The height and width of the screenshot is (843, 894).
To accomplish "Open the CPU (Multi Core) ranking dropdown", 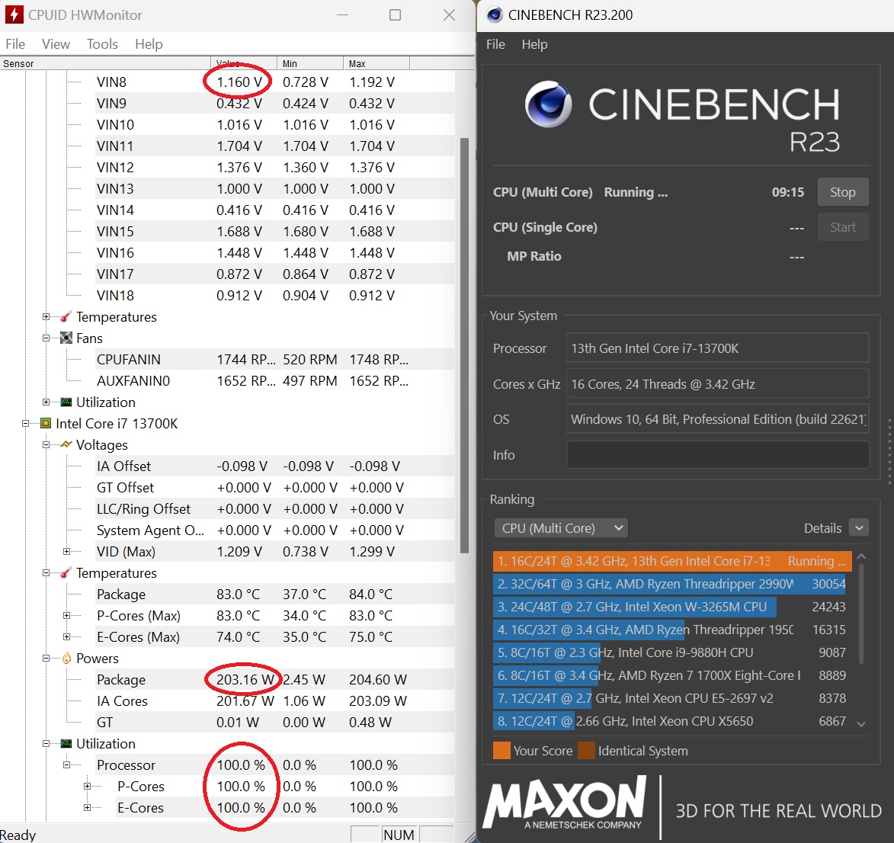I will click(560, 528).
